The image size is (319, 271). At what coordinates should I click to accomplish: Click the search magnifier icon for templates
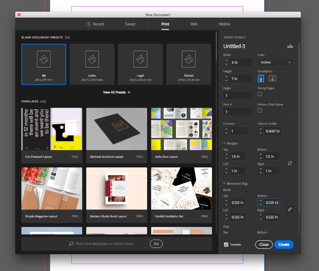pyautogui.click(x=71, y=244)
